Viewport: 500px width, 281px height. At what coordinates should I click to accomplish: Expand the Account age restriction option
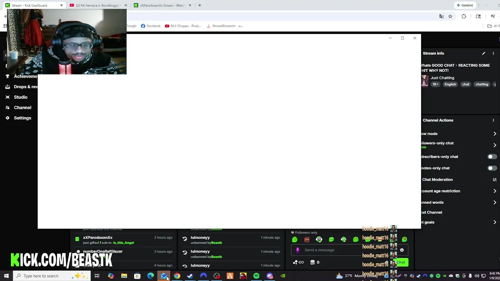tap(495, 191)
